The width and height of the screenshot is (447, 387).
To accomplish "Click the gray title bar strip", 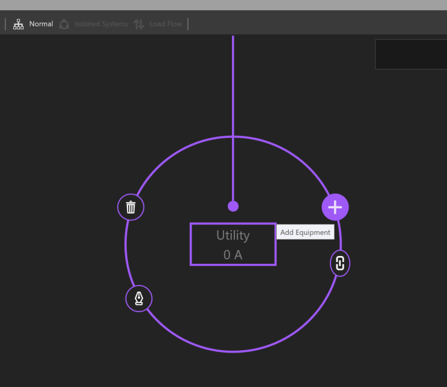I will tap(224, 5).
